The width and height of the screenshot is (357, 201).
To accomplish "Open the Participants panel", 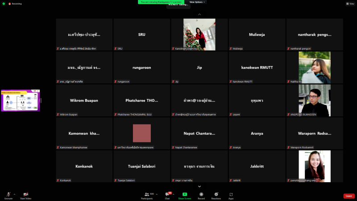I will [x=146, y=195].
